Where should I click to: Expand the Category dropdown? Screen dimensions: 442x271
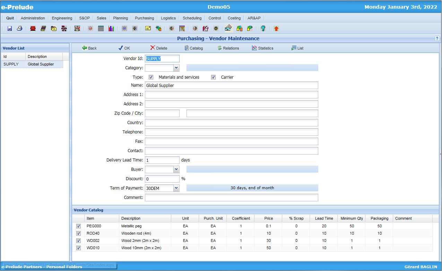pyautogui.click(x=176, y=68)
